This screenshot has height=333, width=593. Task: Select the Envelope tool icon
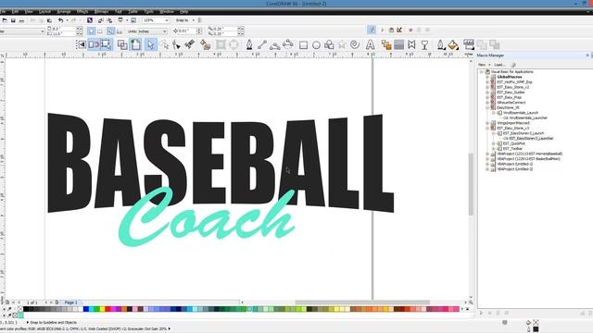coord(411,45)
